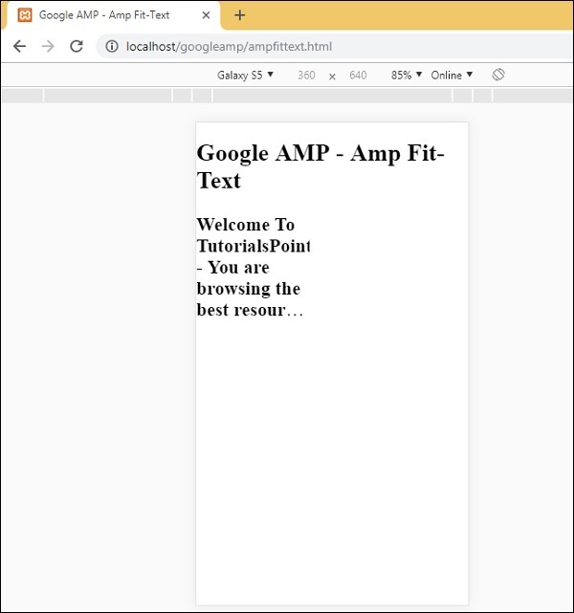Screen dimensions: 574x613
Task: Close the Google AMP - Amp Fit-Text tab
Action: [206, 15]
